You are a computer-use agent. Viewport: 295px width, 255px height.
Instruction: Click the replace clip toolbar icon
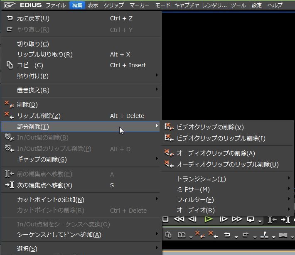tap(182, 235)
